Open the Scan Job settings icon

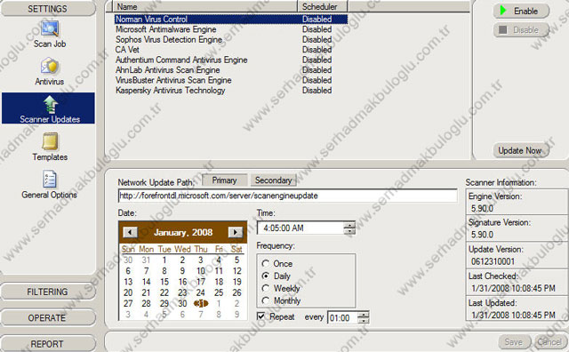(50, 35)
